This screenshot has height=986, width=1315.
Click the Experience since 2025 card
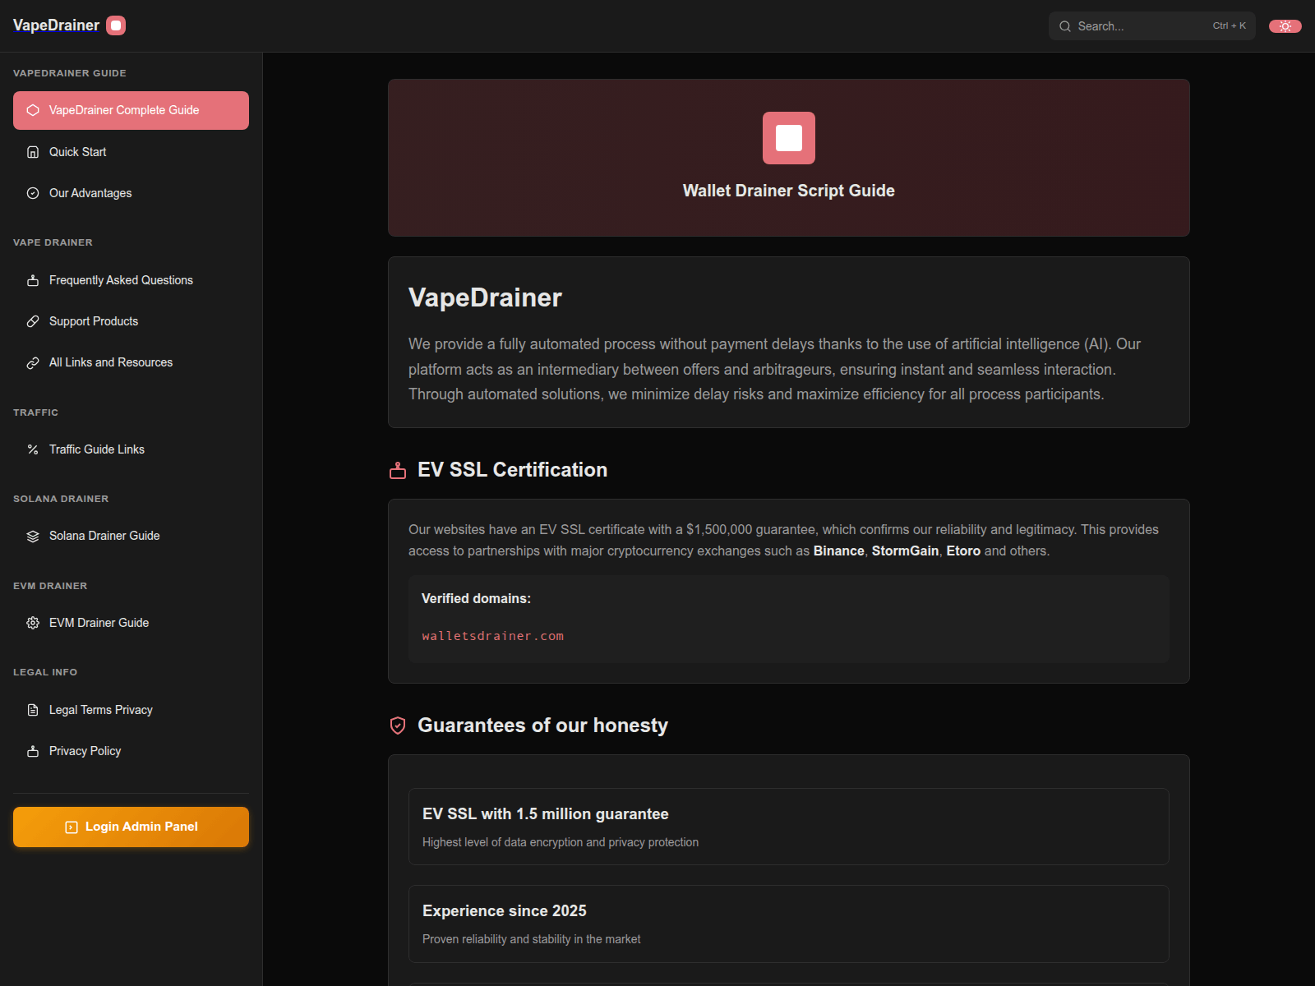(x=789, y=924)
